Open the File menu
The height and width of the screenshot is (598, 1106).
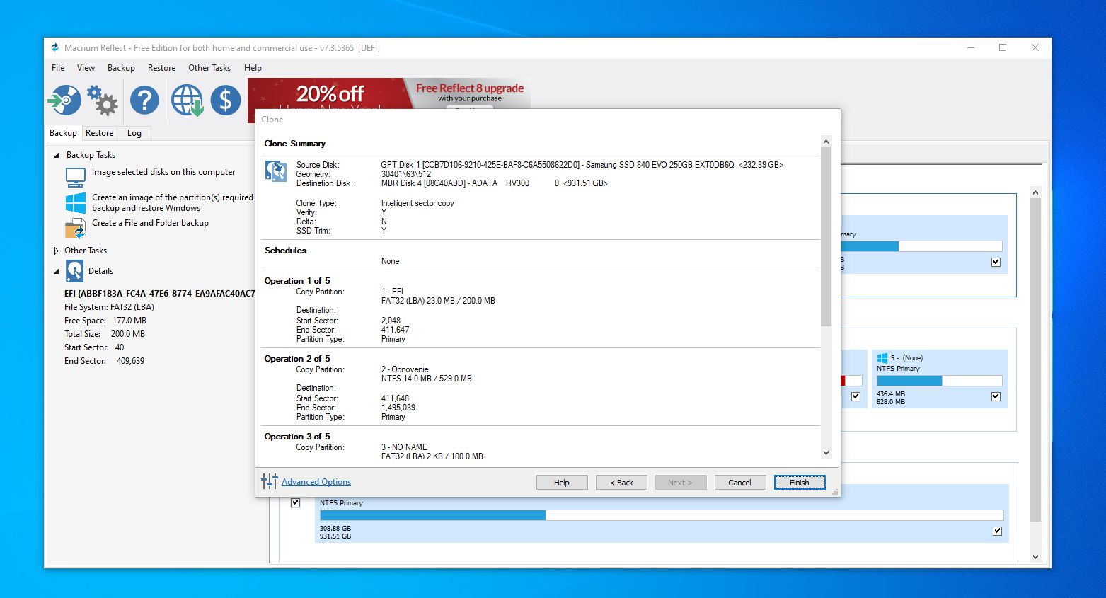(x=58, y=68)
